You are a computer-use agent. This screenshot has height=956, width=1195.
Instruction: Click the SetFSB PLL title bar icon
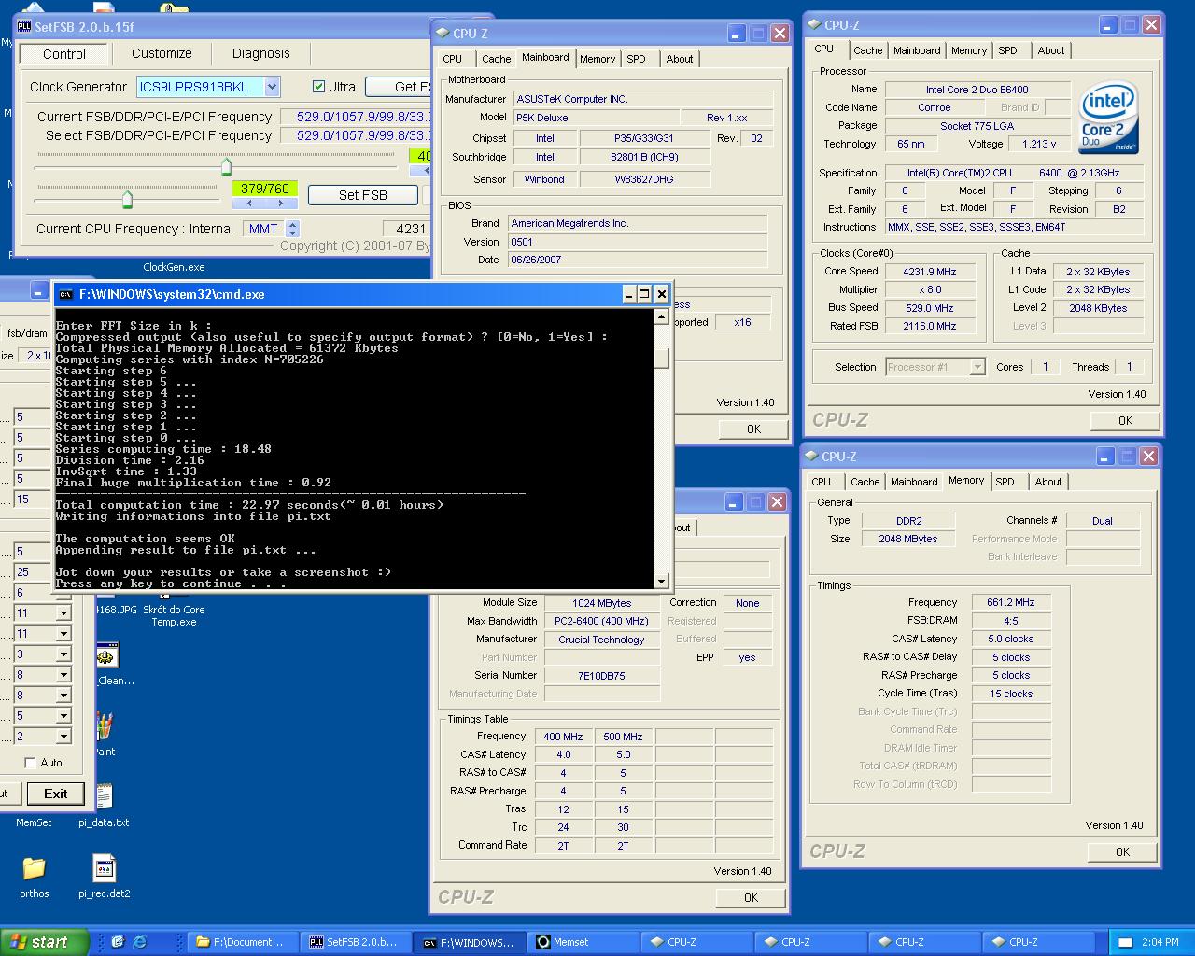point(25,27)
